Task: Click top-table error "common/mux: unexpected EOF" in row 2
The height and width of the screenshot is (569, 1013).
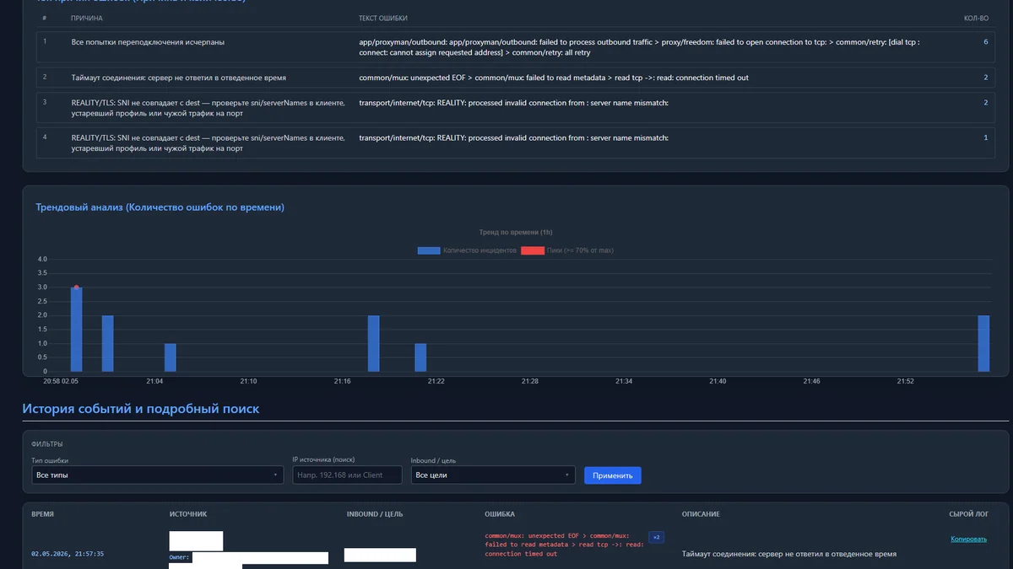Action: (x=554, y=78)
